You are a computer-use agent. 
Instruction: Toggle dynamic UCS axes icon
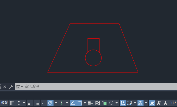[x=123, y=103]
